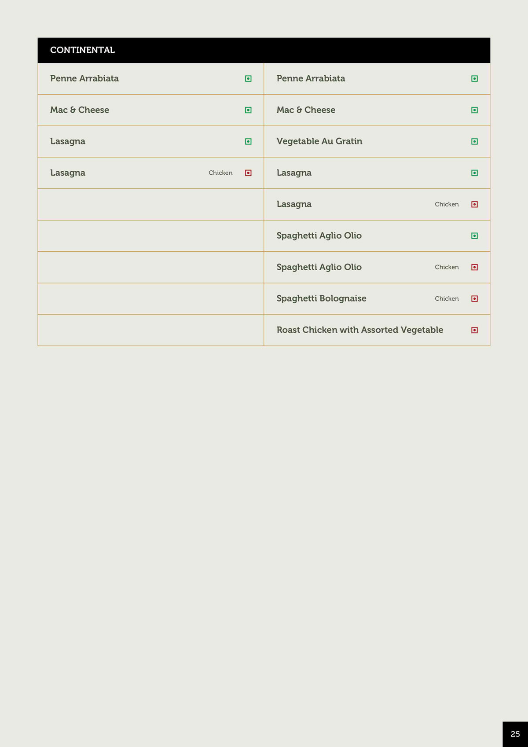Select the red icon for left-column chicken Lasagna

pos(248,173)
